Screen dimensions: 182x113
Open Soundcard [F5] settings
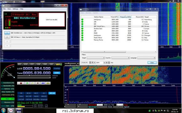click(8, 83)
